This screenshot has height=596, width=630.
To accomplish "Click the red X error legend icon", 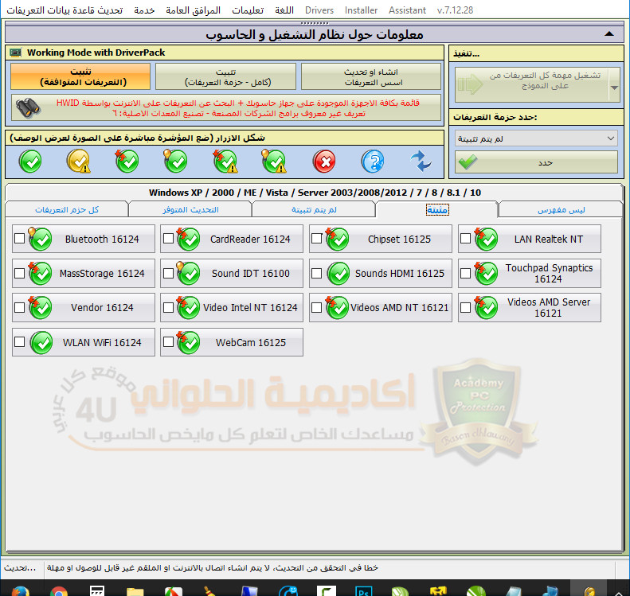I will coord(323,162).
